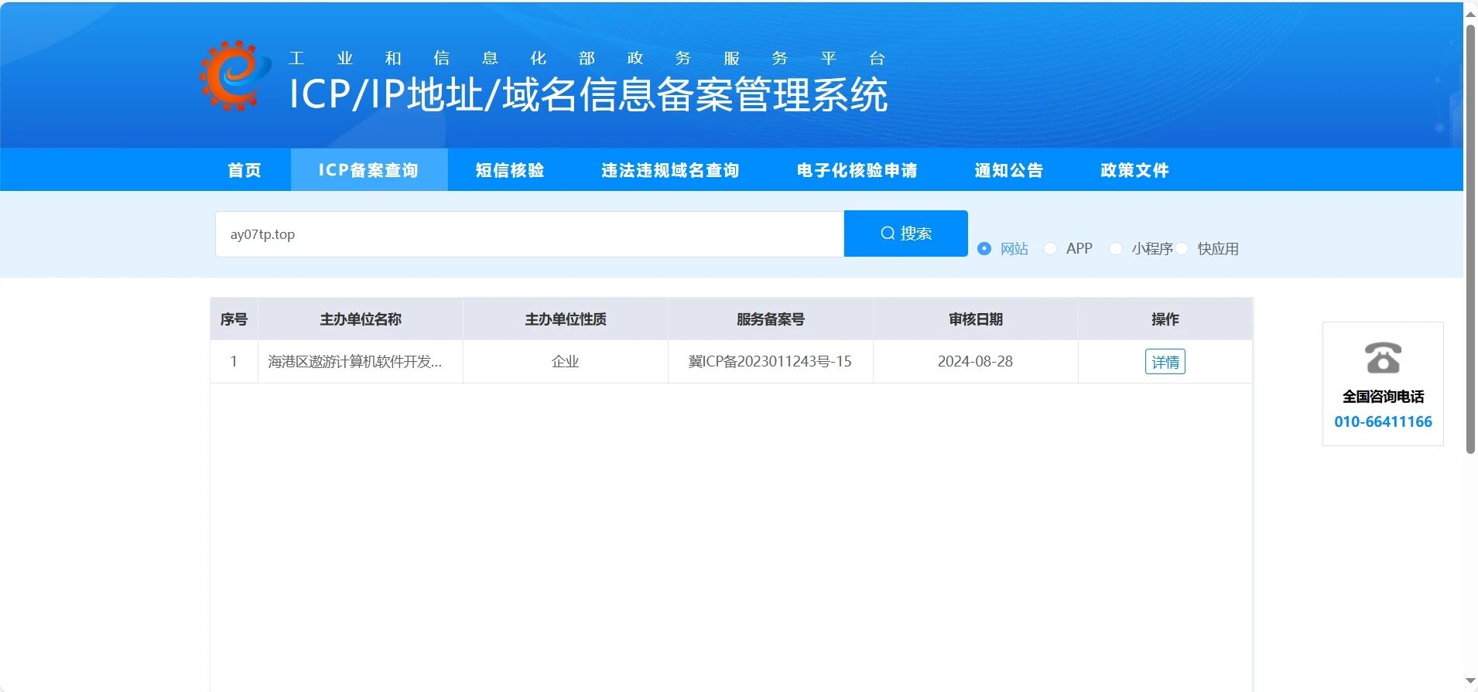This screenshot has width=1478, height=692.
Task: Click the 主办单位性质 column header
Action: pyautogui.click(x=566, y=319)
